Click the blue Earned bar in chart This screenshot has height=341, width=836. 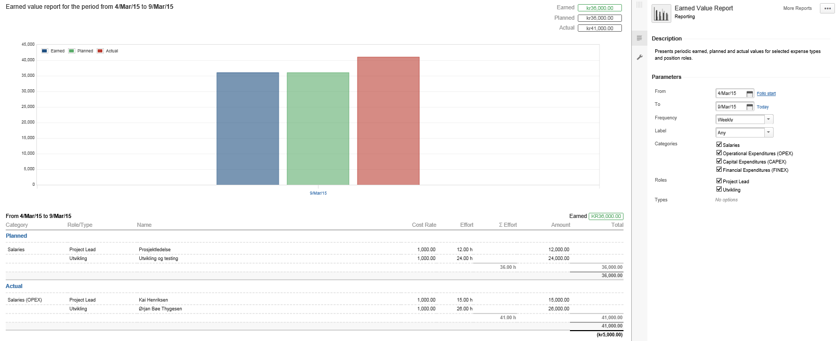(x=247, y=129)
